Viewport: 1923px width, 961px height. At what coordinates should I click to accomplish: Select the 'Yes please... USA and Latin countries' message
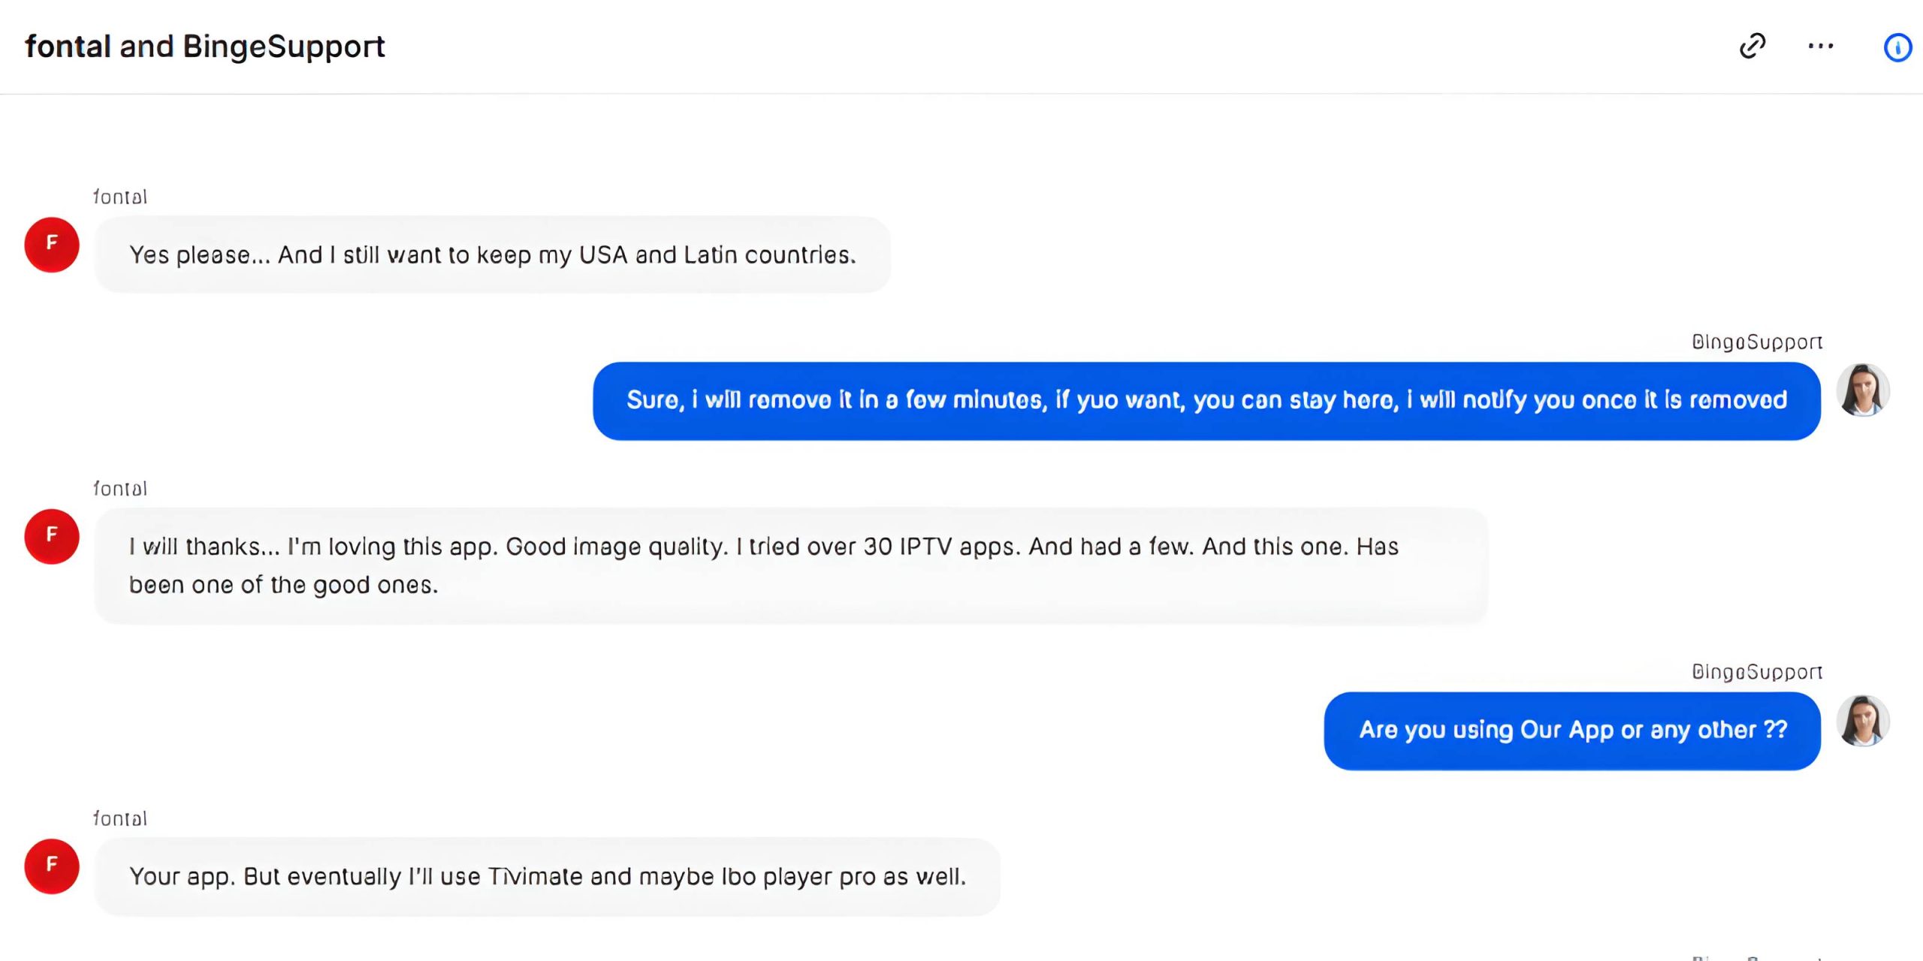[492, 255]
